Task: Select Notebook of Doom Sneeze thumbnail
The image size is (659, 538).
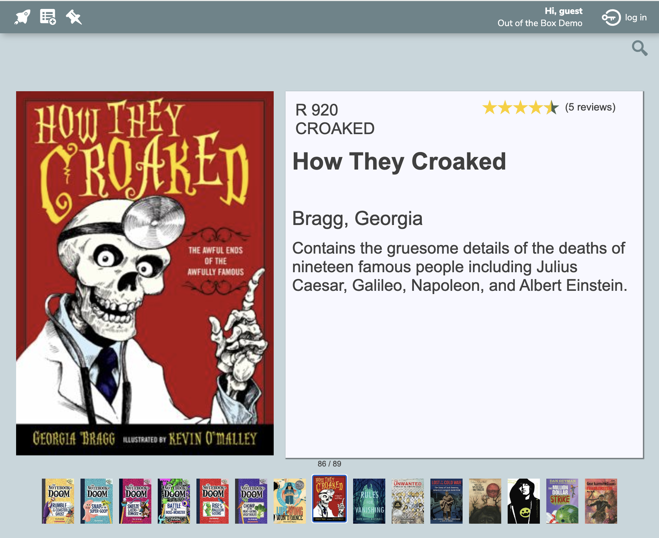Action: click(x=135, y=501)
